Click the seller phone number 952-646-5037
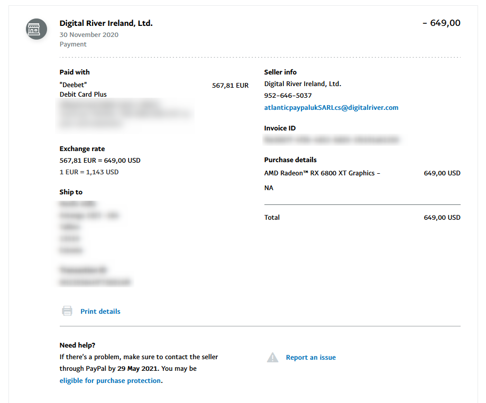Image resolution: width=486 pixels, height=403 pixels. (x=288, y=95)
